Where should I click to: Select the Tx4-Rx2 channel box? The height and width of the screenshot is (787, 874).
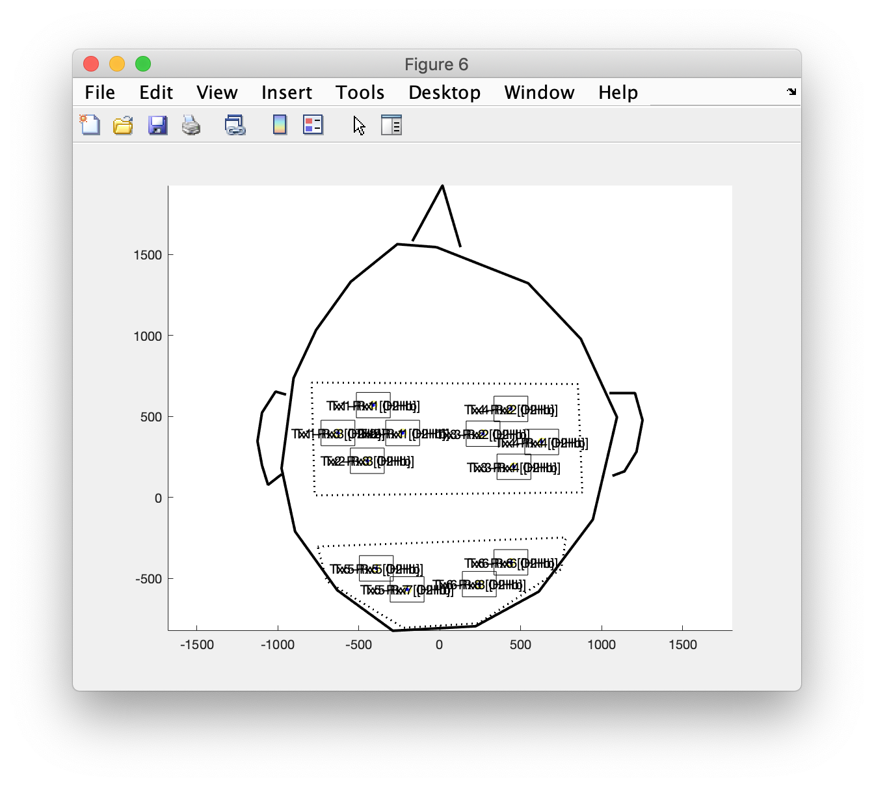(511, 409)
